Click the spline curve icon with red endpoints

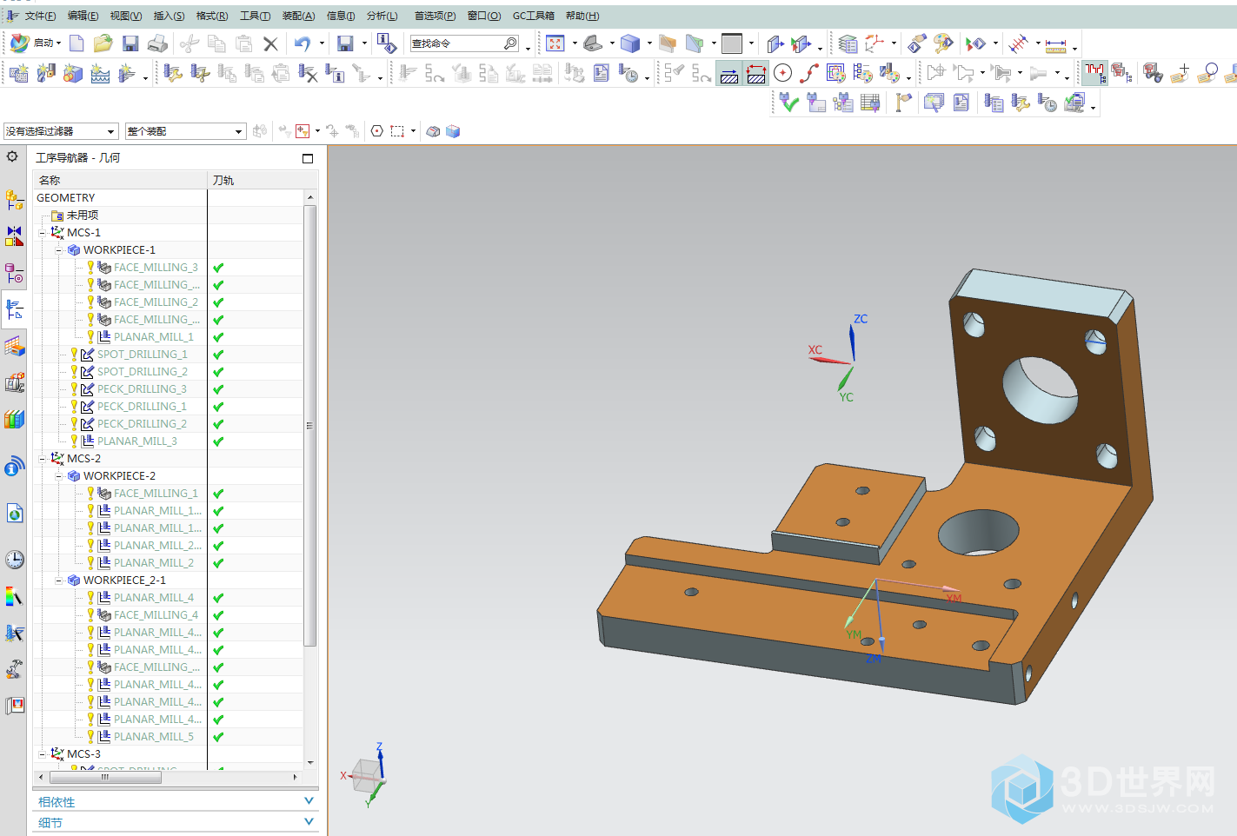pos(809,74)
